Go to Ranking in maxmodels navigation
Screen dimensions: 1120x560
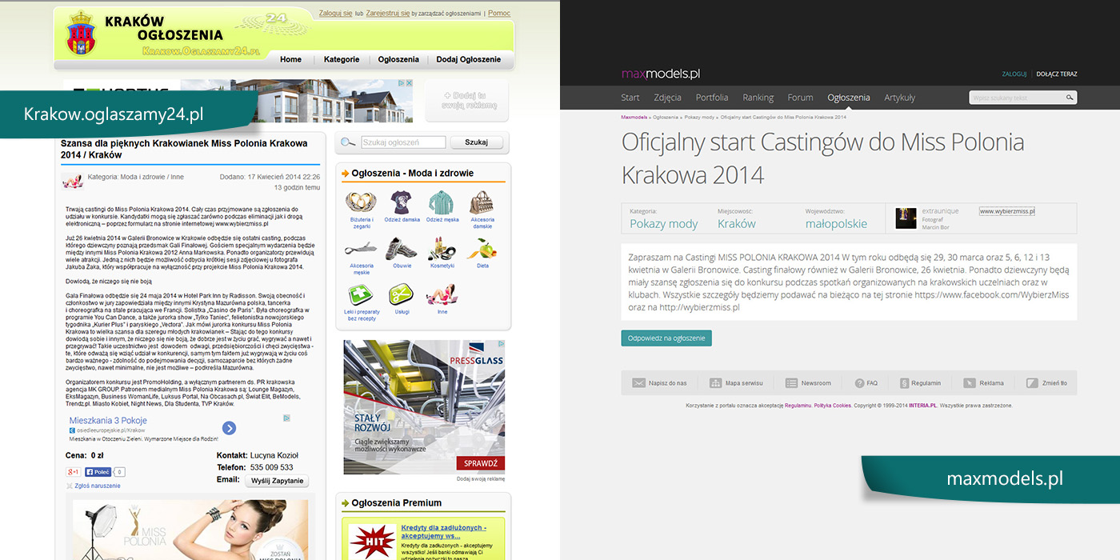pos(758,98)
